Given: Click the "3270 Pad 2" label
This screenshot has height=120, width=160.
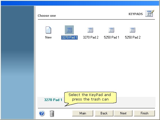Looking at the screenshot, I should click(x=91, y=37).
